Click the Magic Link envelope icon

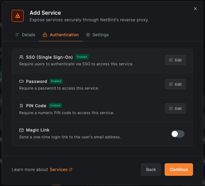tap(21, 130)
